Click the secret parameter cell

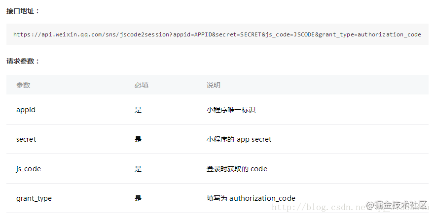click(26, 139)
